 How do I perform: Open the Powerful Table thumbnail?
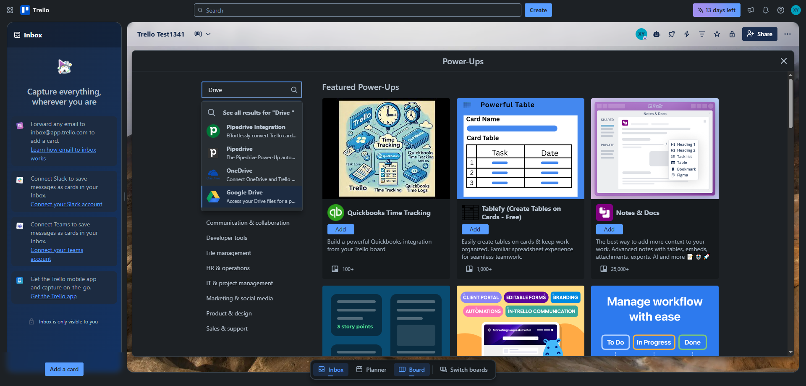click(x=521, y=149)
